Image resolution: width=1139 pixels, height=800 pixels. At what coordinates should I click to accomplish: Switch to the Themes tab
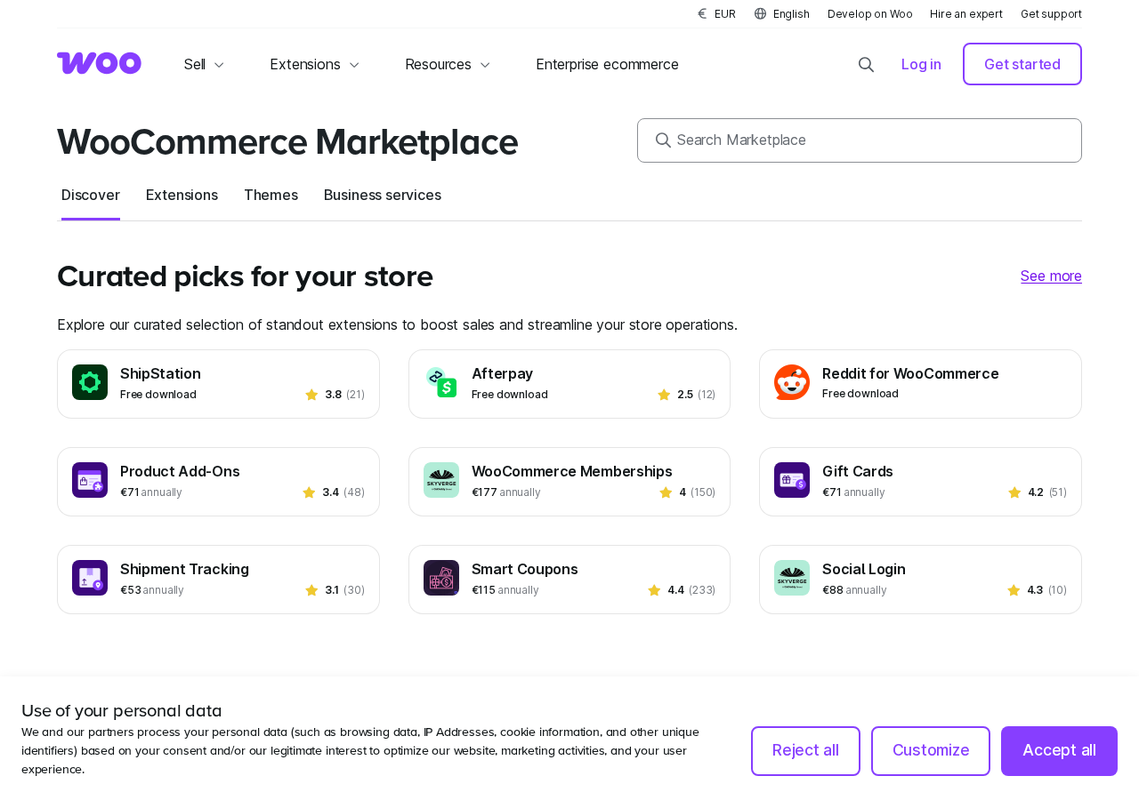point(271,195)
